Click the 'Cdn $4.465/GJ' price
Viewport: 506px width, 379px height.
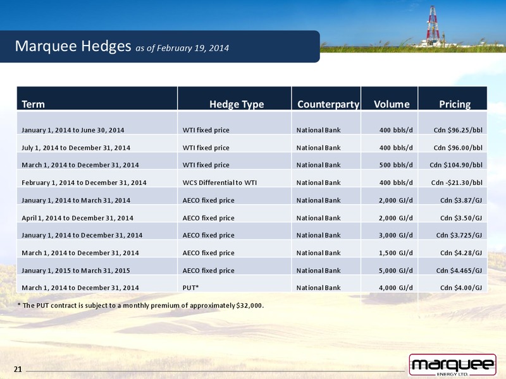[459, 270]
